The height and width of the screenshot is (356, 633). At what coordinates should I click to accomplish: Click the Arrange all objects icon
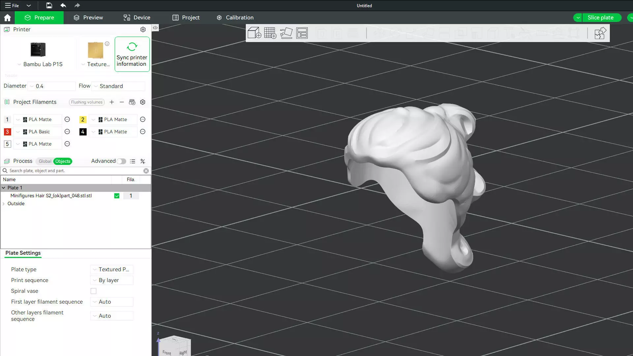coord(302,33)
